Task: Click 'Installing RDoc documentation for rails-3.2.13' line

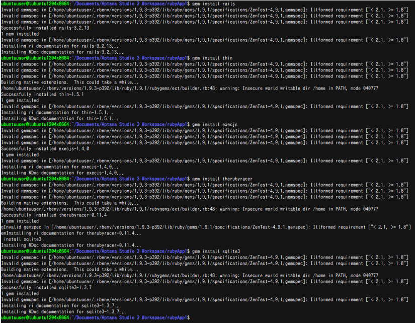Action: tap(62, 52)
